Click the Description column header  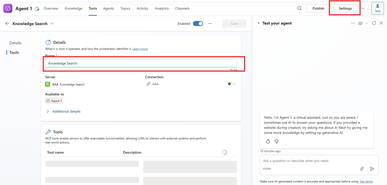[132, 152]
